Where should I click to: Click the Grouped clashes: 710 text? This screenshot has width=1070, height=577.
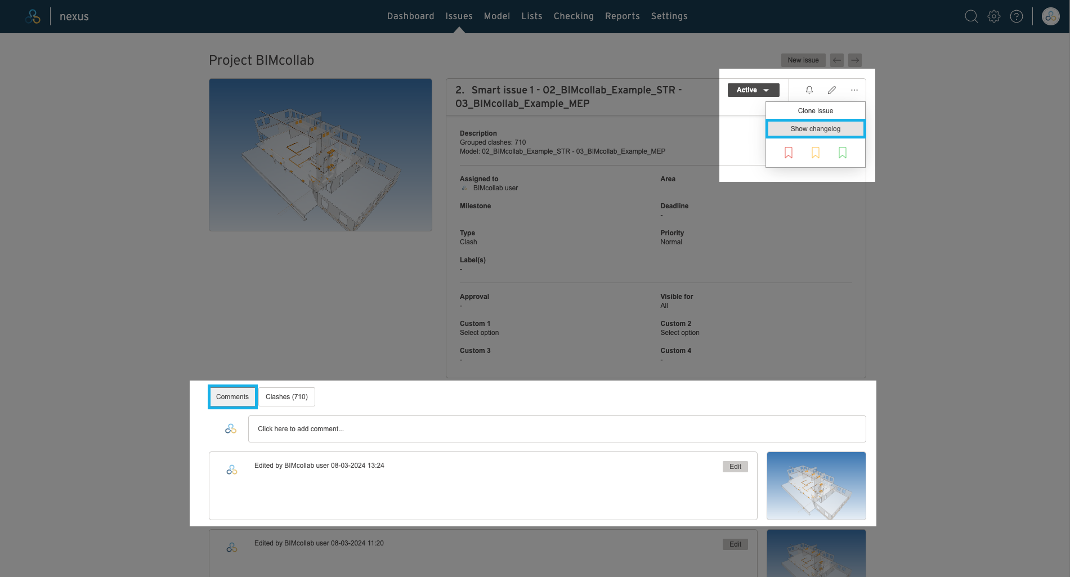[x=493, y=142]
